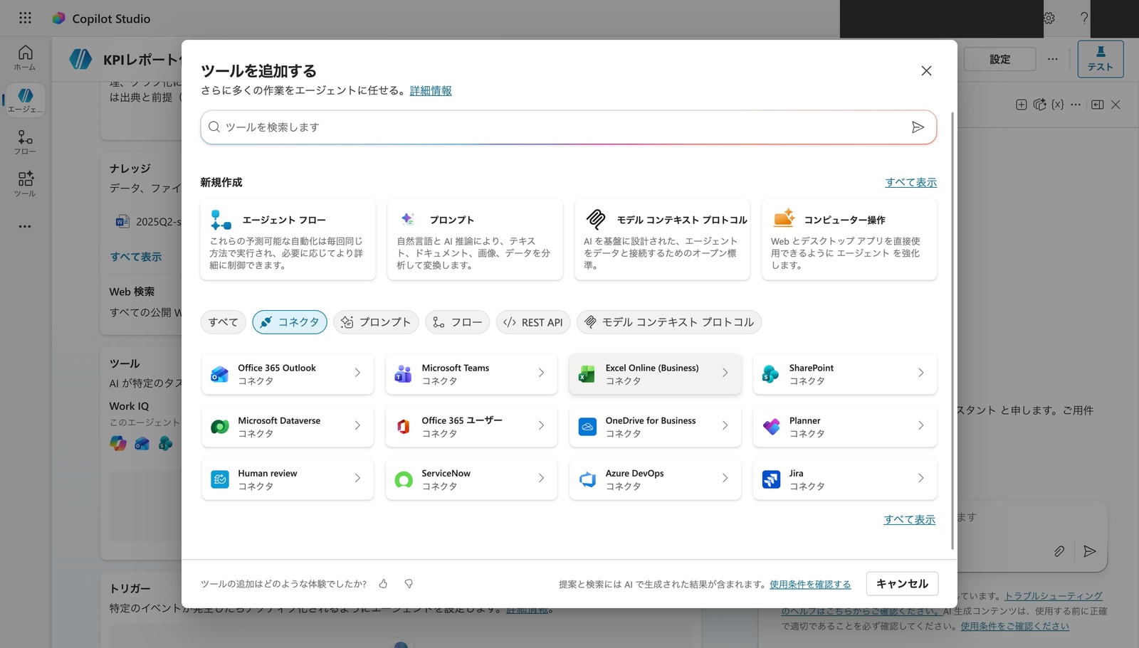
Task: Click the 設定 button behind dialog
Action: [x=999, y=59]
